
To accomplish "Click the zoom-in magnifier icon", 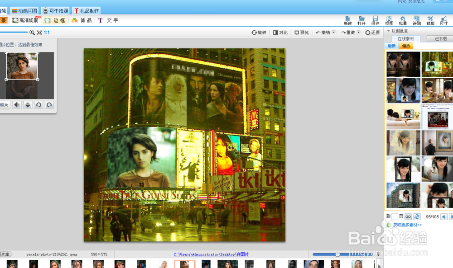I will pos(32,33).
